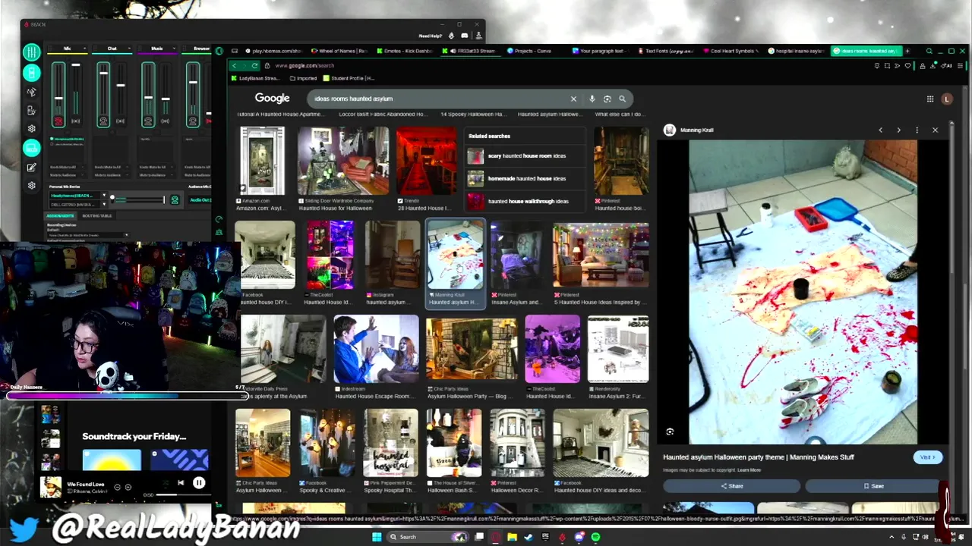
Task: Select 'scary haunted house room ideas' related search
Action: [x=525, y=155]
